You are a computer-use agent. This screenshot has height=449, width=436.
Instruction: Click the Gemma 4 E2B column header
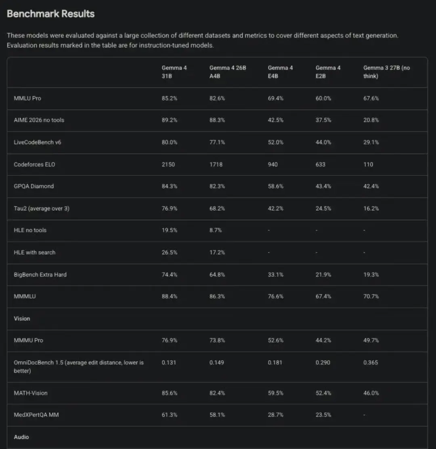pos(328,72)
